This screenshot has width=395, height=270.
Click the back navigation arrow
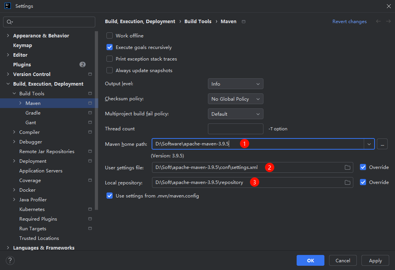coord(378,22)
